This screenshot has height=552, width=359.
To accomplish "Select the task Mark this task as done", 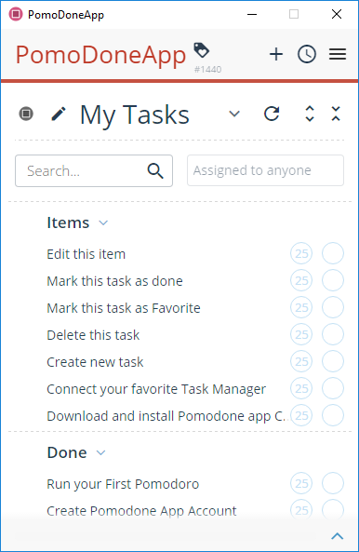I will click(x=114, y=281).
